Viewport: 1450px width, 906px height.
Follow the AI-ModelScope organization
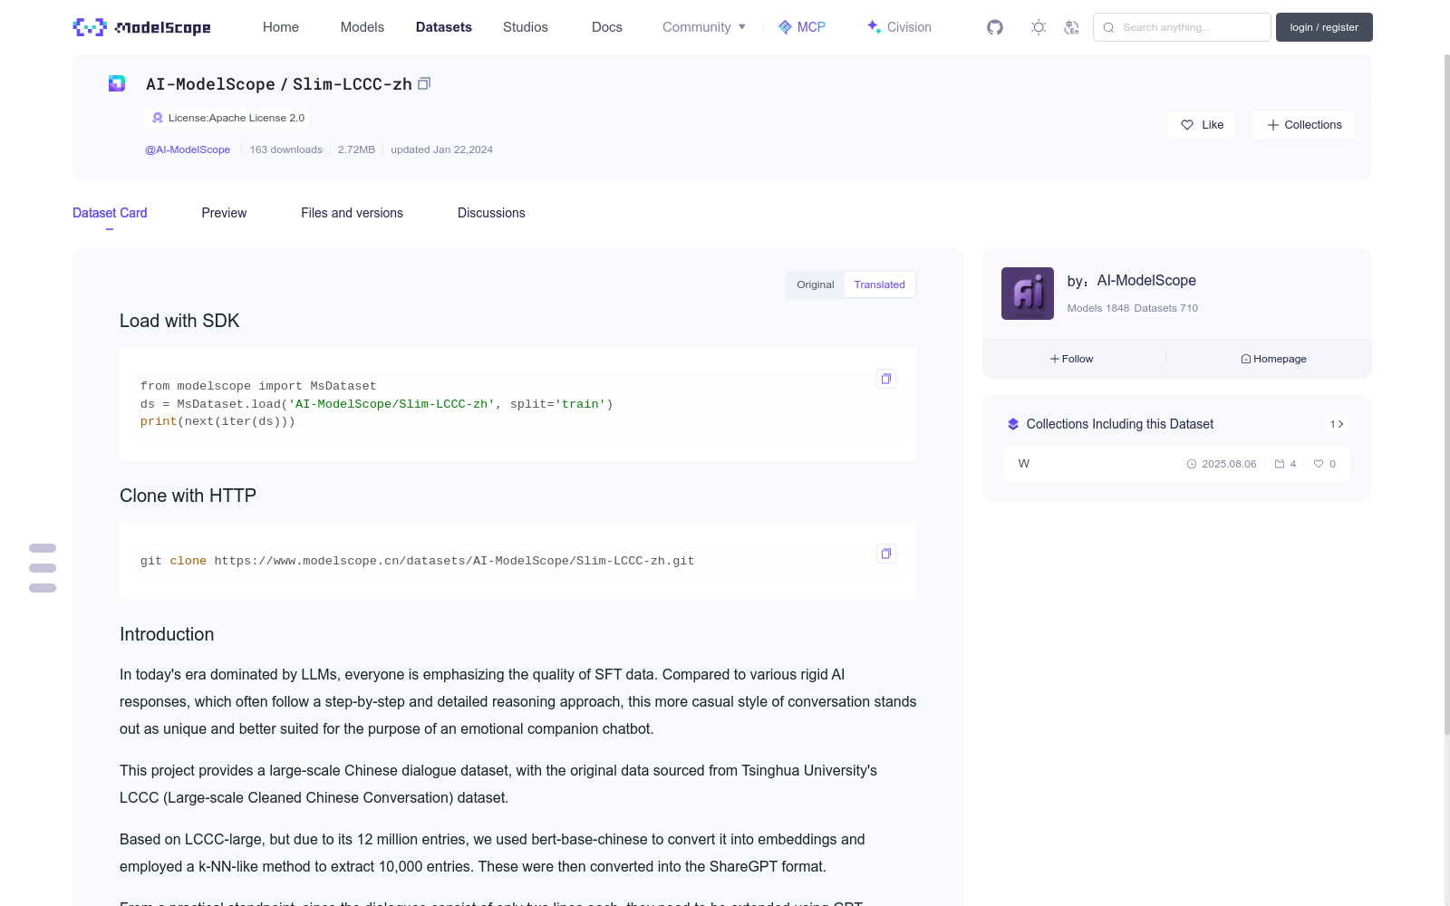(x=1071, y=359)
